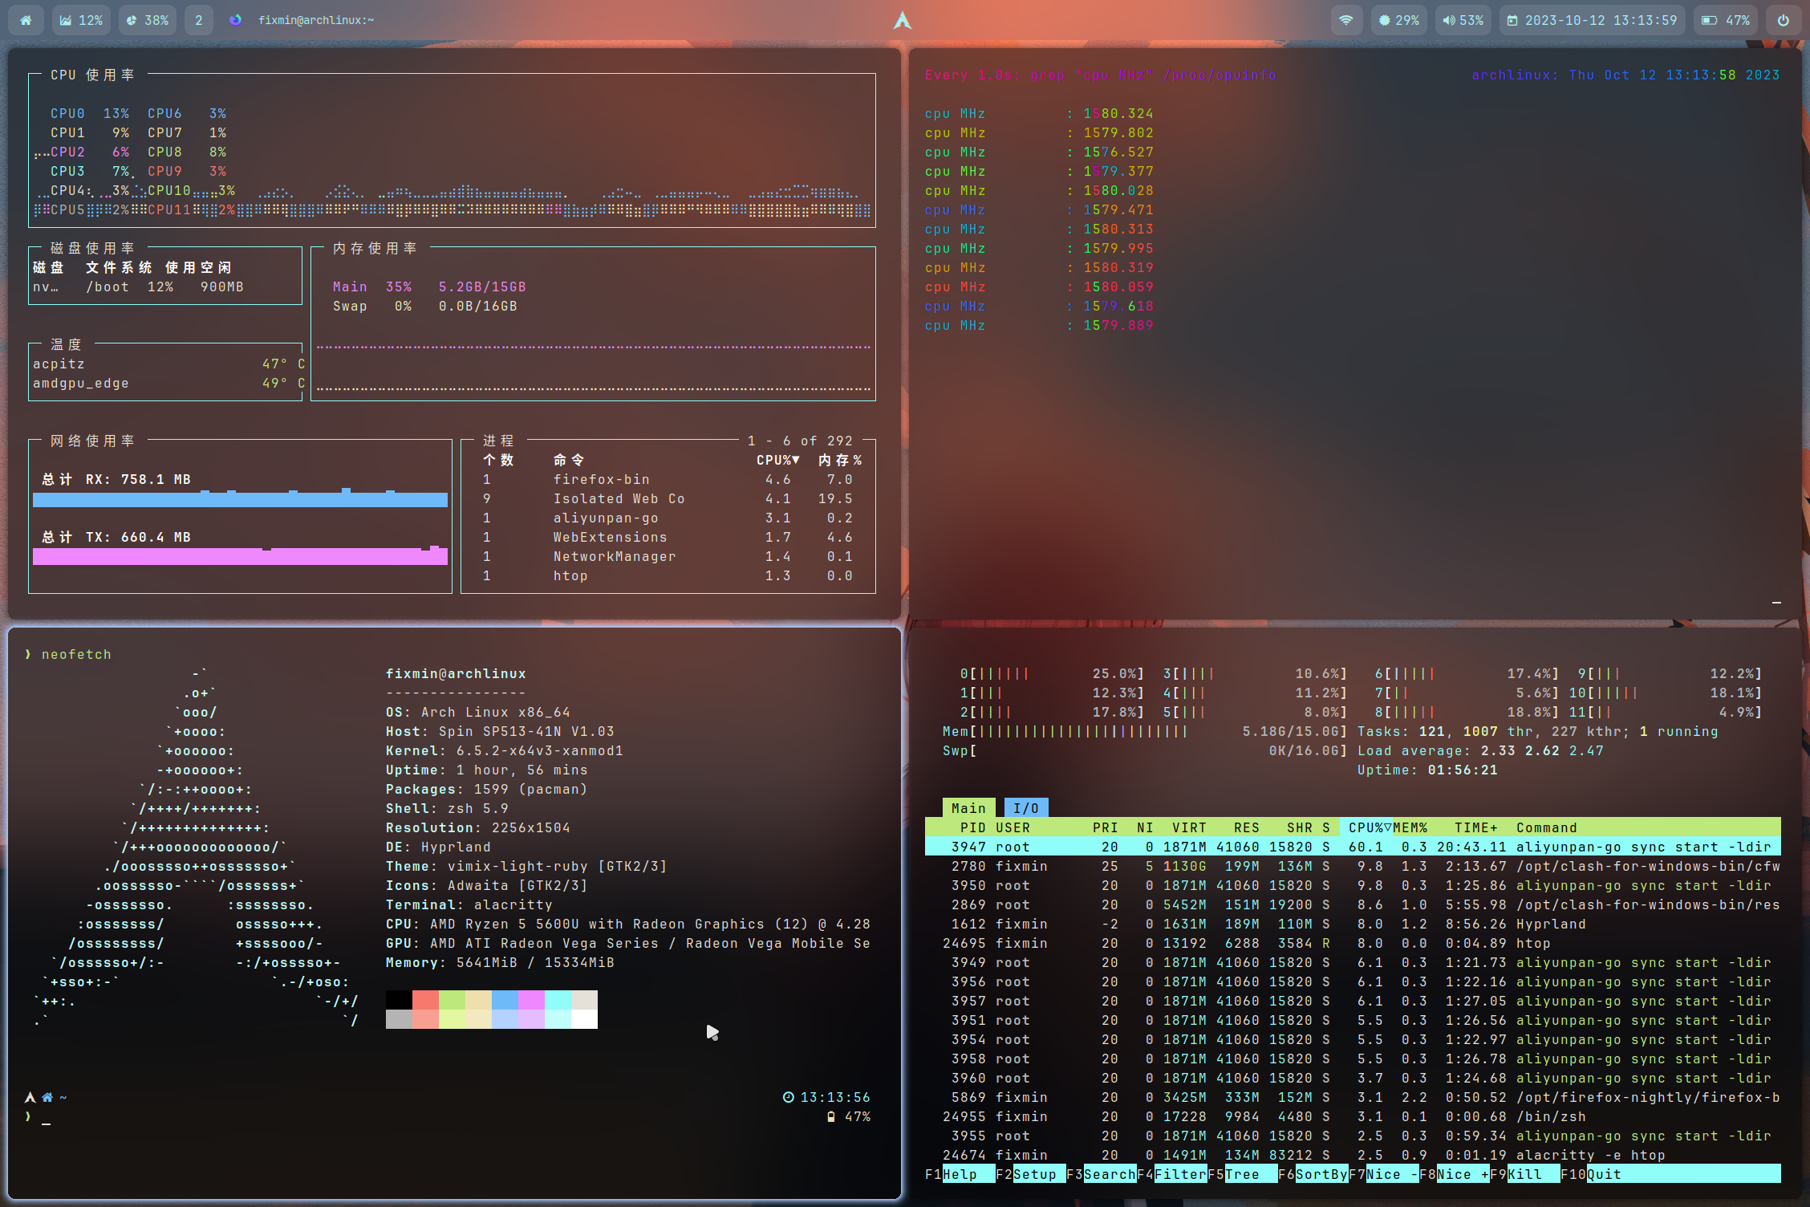The height and width of the screenshot is (1207, 1810).
Task: Open the calendar date-time module
Action: pyautogui.click(x=1592, y=20)
